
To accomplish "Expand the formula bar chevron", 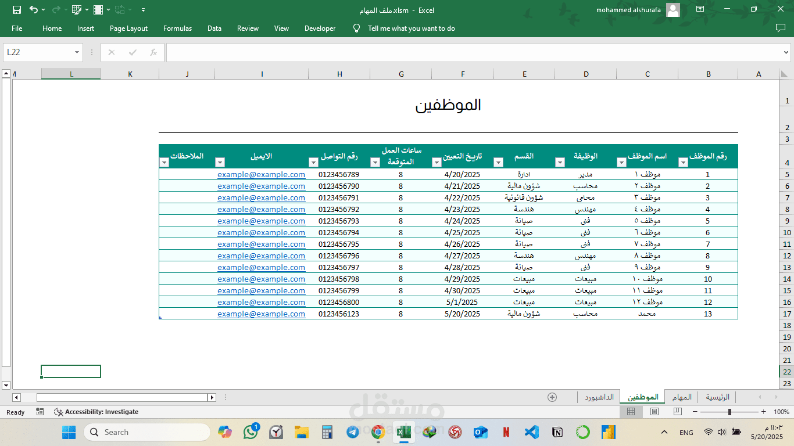I will pos(786,52).
